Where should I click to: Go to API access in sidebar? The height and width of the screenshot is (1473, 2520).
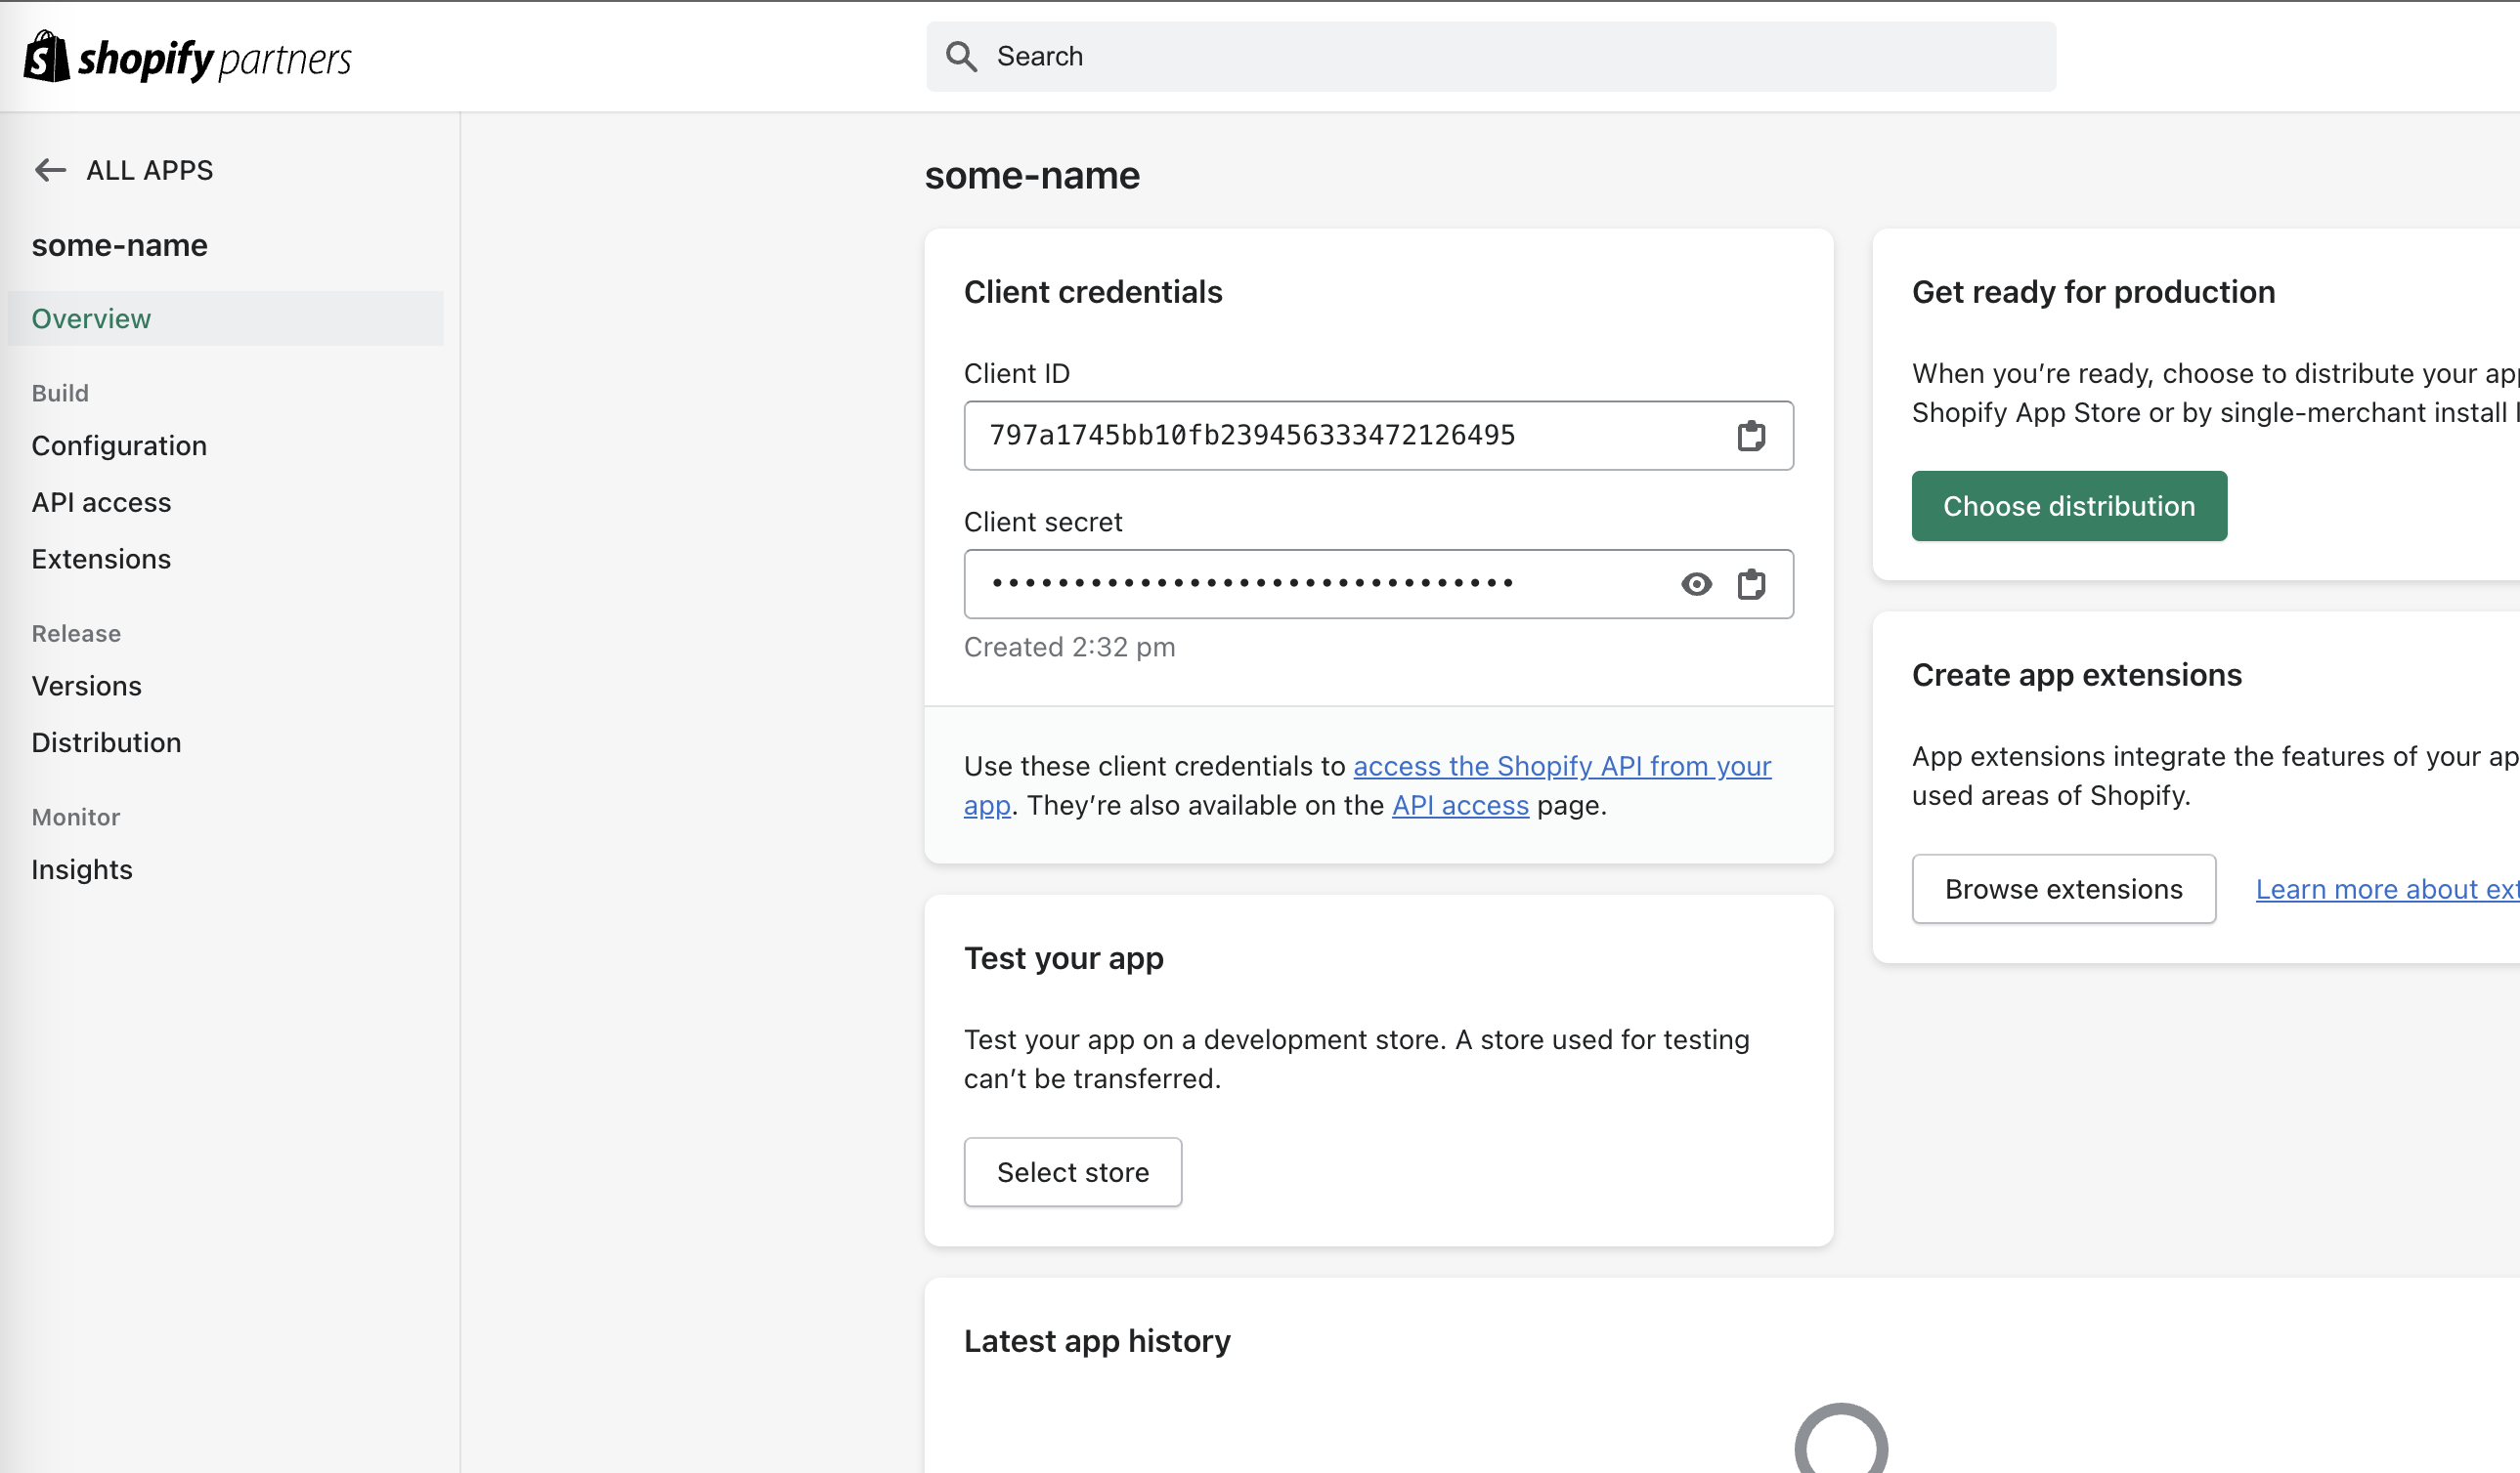(x=101, y=503)
